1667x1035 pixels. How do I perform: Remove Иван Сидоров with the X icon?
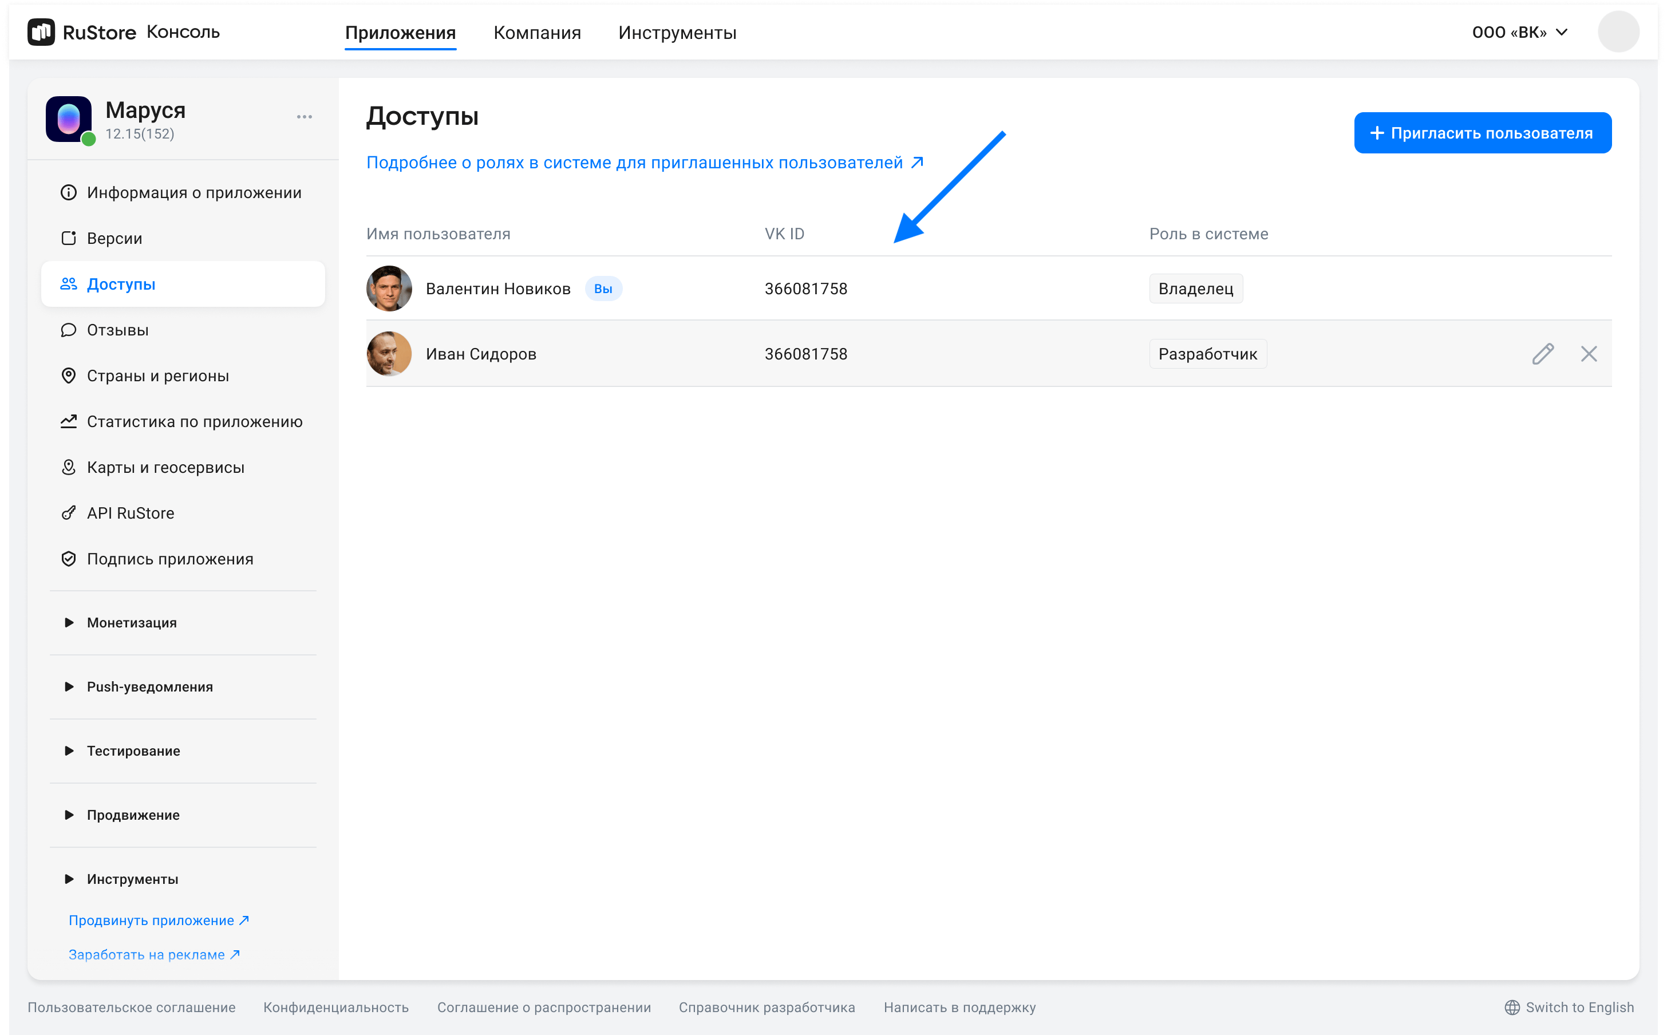click(1589, 354)
